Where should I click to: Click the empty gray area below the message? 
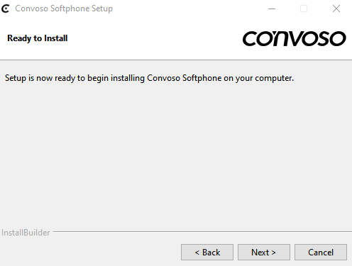(176, 154)
